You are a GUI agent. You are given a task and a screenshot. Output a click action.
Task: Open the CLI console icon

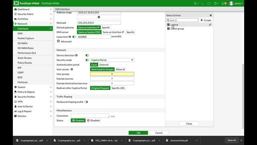coord(202,3)
